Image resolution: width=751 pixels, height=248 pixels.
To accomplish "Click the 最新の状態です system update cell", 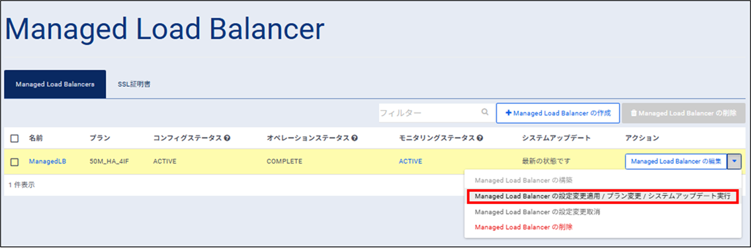I will (x=545, y=162).
